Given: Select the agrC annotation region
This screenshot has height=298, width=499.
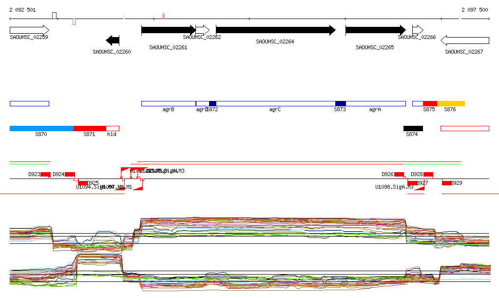Looking at the screenshot, I should [275, 103].
